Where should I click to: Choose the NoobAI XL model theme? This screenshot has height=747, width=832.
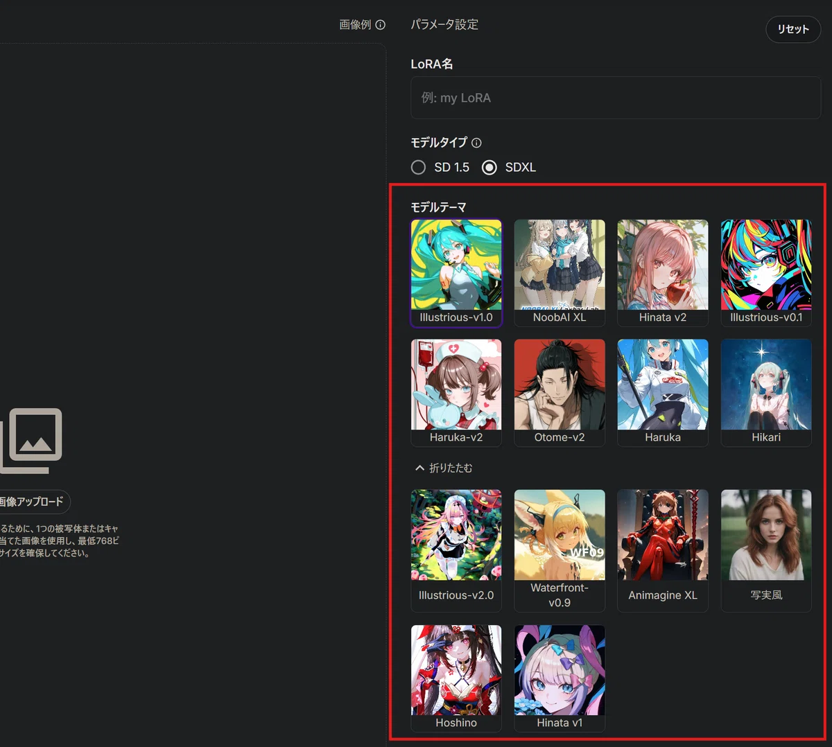click(560, 273)
